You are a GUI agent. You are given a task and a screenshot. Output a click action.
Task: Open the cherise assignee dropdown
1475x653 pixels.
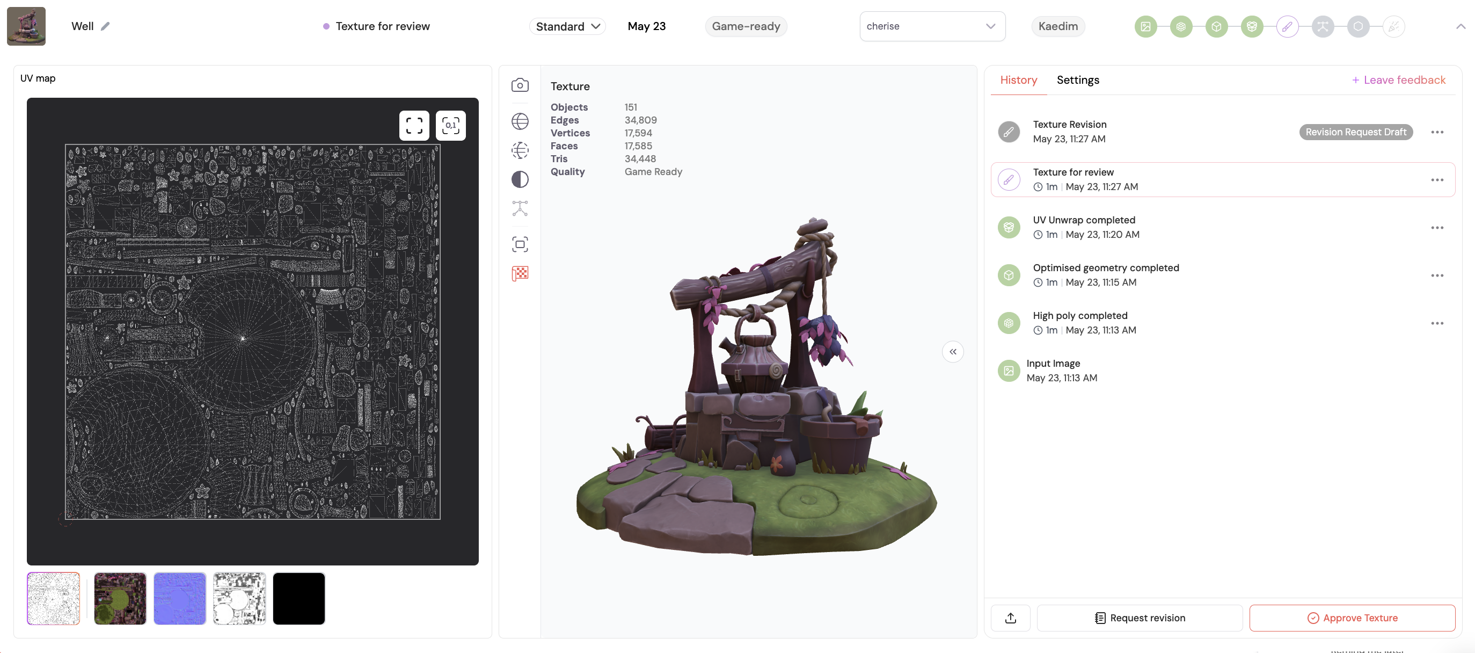[932, 26]
